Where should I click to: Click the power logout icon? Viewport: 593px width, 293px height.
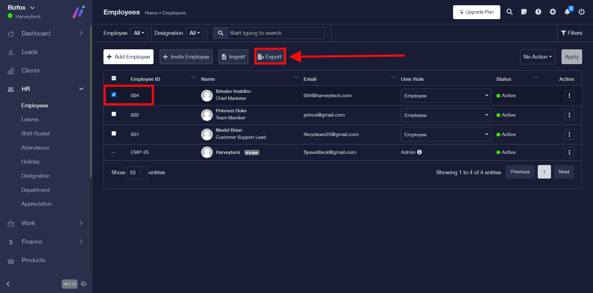pos(581,12)
